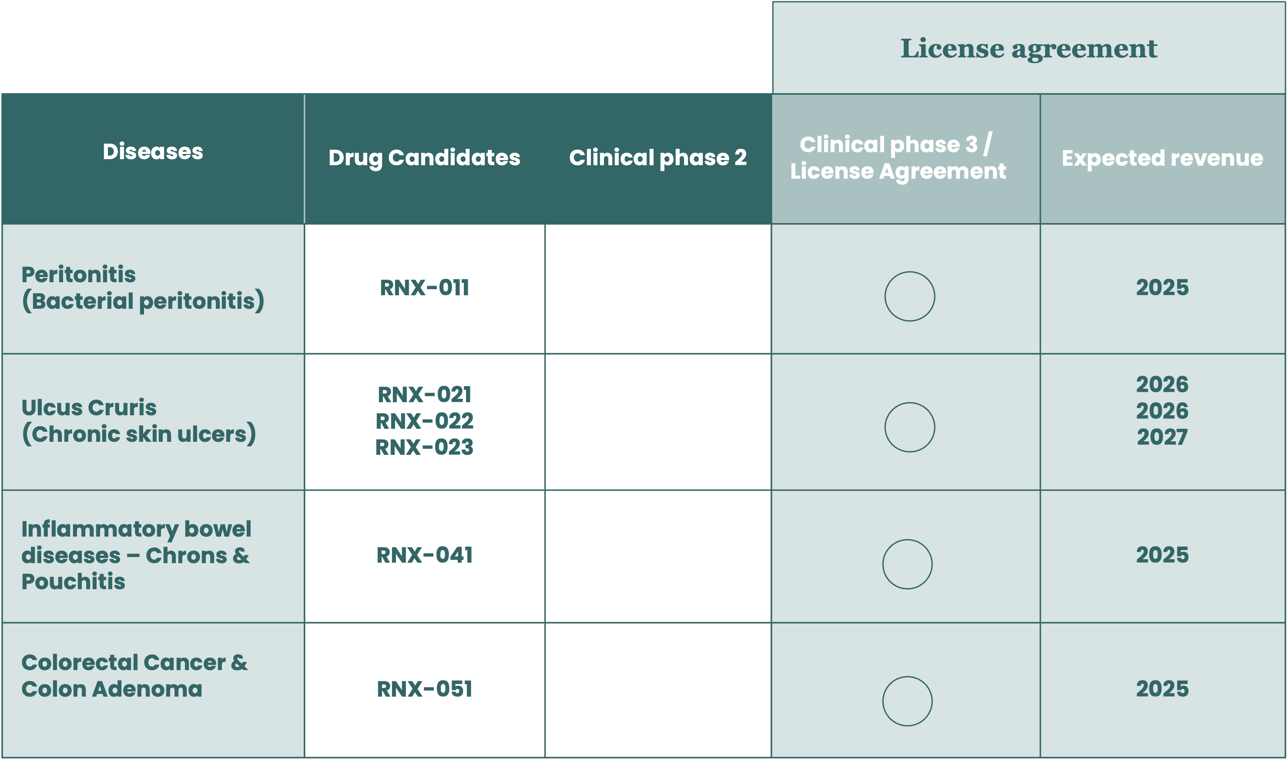
Task: Click the circle in the Inflammatory bowel diseases row
Action: coord(907,564)
